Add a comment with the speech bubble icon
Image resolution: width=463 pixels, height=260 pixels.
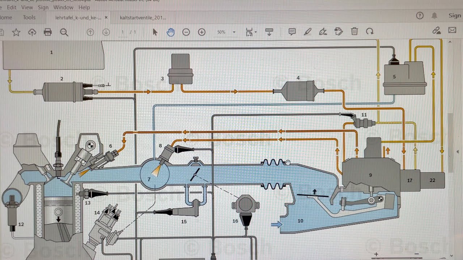tap(292, 32)
